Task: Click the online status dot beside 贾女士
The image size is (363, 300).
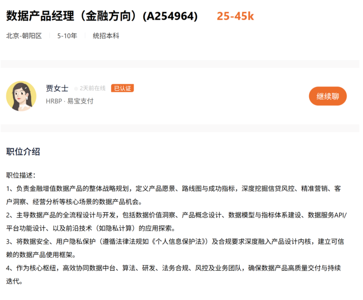Action: click(76, 88)
